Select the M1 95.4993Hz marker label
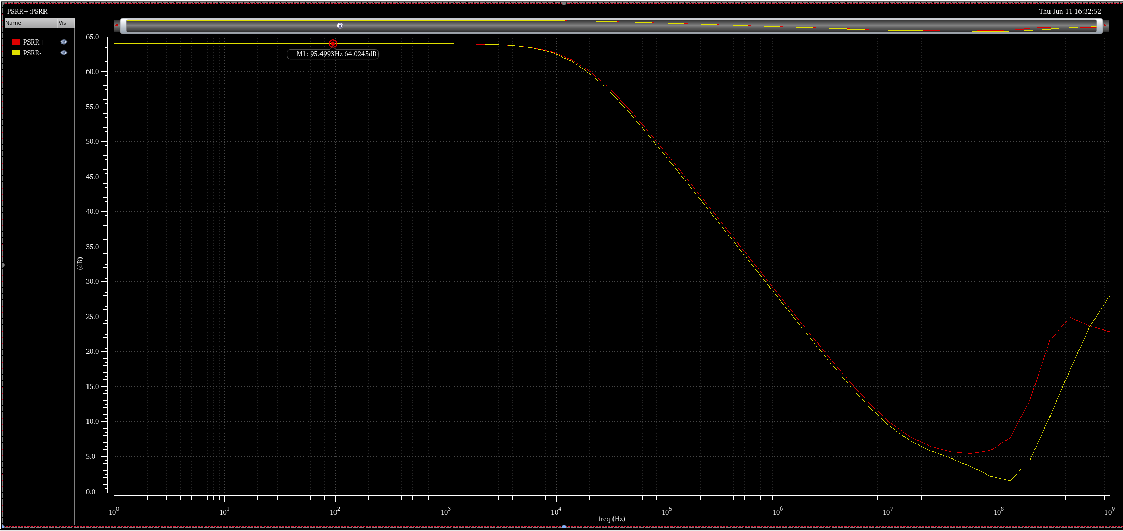This screenshot has height=531, width=1123. (333, 54)
